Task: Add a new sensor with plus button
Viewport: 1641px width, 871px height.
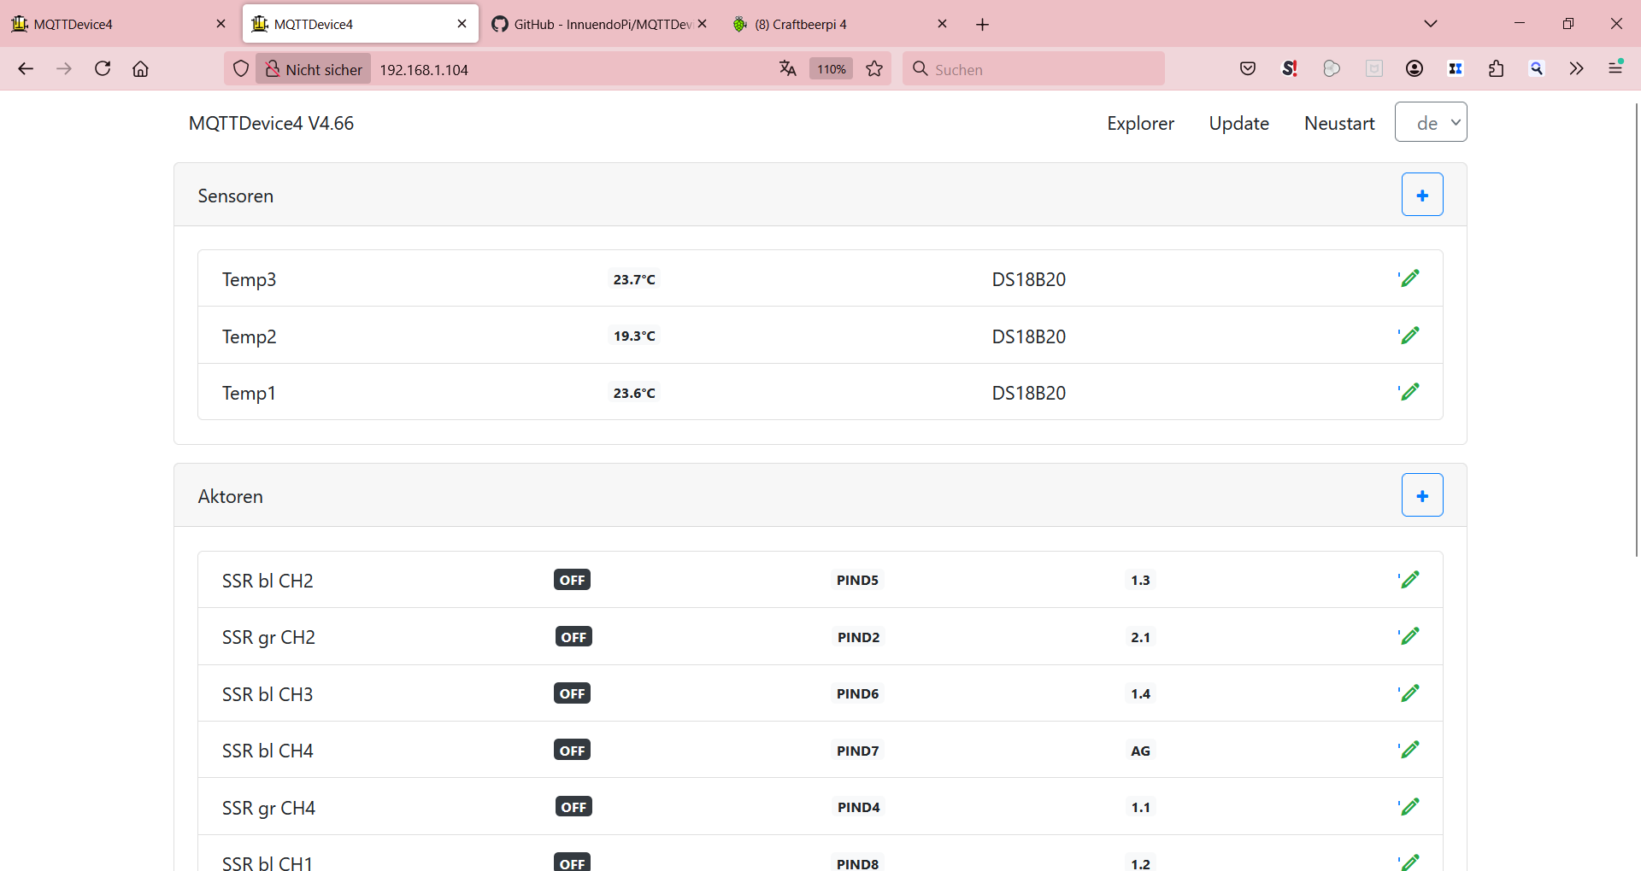Action: tap(1421, 196)
